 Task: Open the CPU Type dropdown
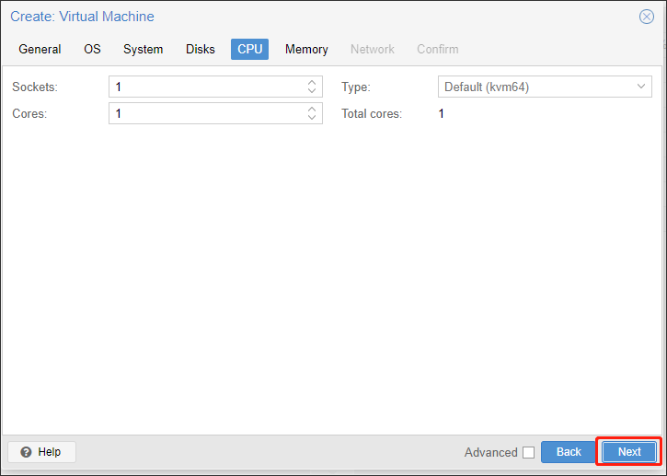pyautogui.click(x=641, y=87)
